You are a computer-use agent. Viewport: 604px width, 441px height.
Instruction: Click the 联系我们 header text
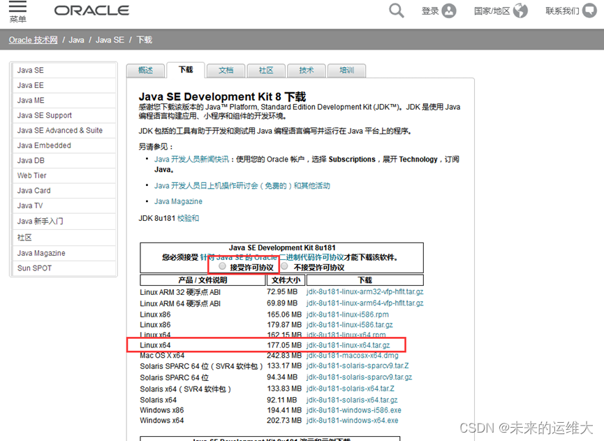[x=562, y=11]
